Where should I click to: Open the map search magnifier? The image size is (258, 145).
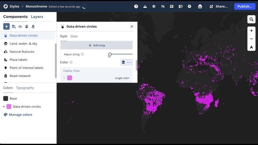click(251, 19)
